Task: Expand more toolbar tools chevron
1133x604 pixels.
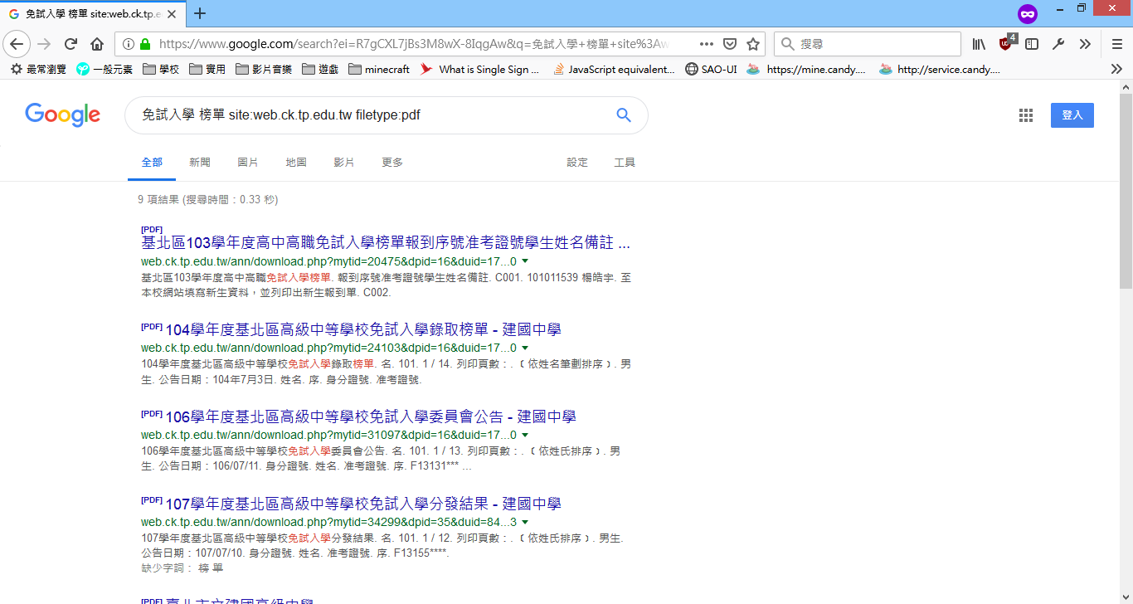Action: (x=1085, y=44)
